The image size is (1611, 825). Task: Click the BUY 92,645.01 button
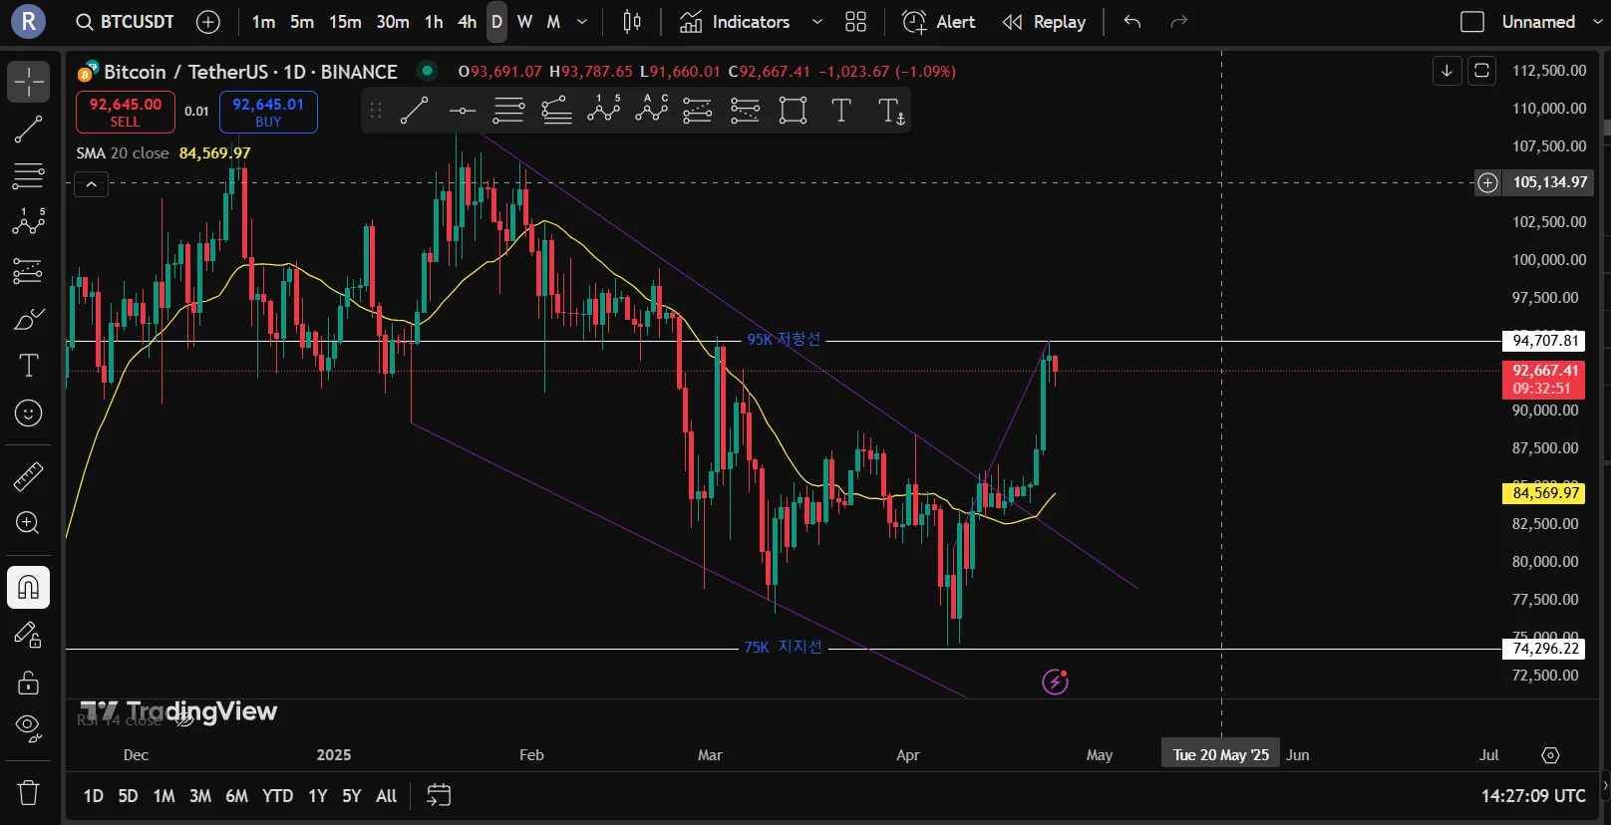(x=268, y=112)
